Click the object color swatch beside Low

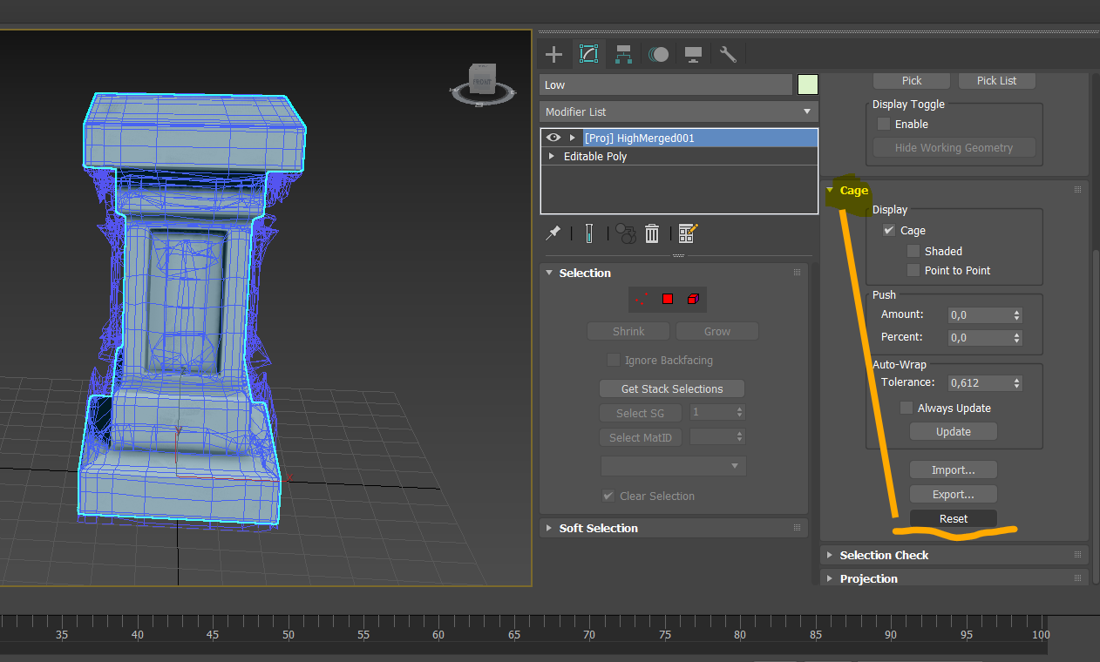tap(808, 84)
